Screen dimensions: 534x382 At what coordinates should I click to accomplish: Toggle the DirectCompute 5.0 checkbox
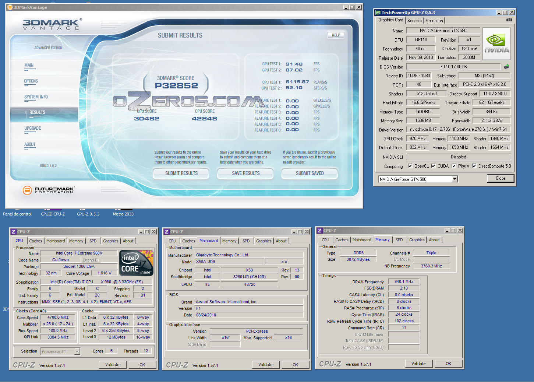coord(474,166)
